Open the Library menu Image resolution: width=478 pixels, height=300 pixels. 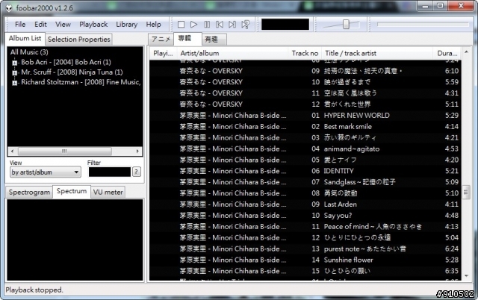(126, 25)
